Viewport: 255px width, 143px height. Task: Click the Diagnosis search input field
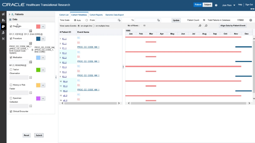[19, 31]
